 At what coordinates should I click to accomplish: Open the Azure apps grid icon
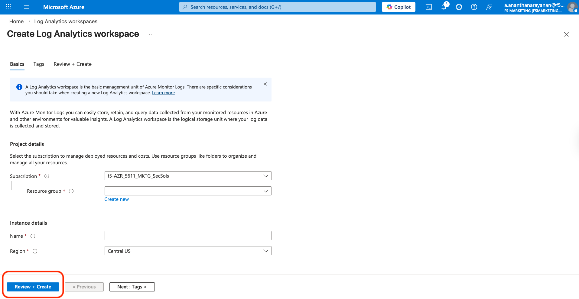pyautogui.click(x=8, y=7)
